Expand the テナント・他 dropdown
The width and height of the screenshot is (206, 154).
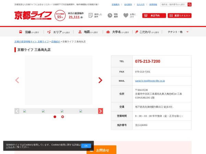click(x=178, y=32)
